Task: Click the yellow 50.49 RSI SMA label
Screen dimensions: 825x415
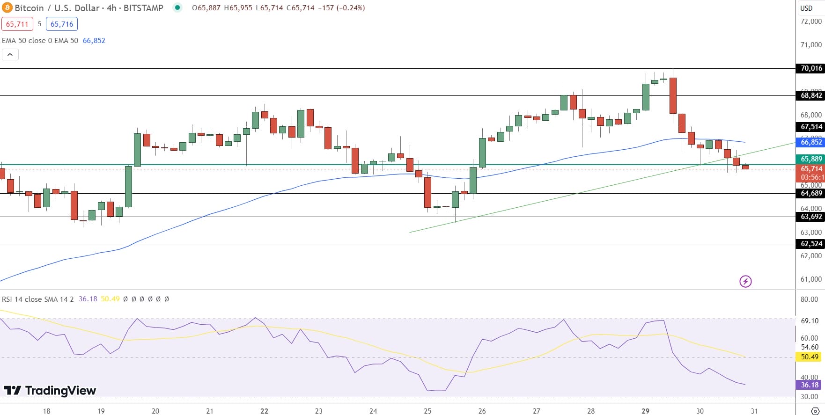Action: 810,357
